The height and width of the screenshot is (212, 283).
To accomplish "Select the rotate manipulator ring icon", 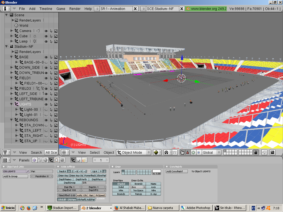I will pos(193,152).
